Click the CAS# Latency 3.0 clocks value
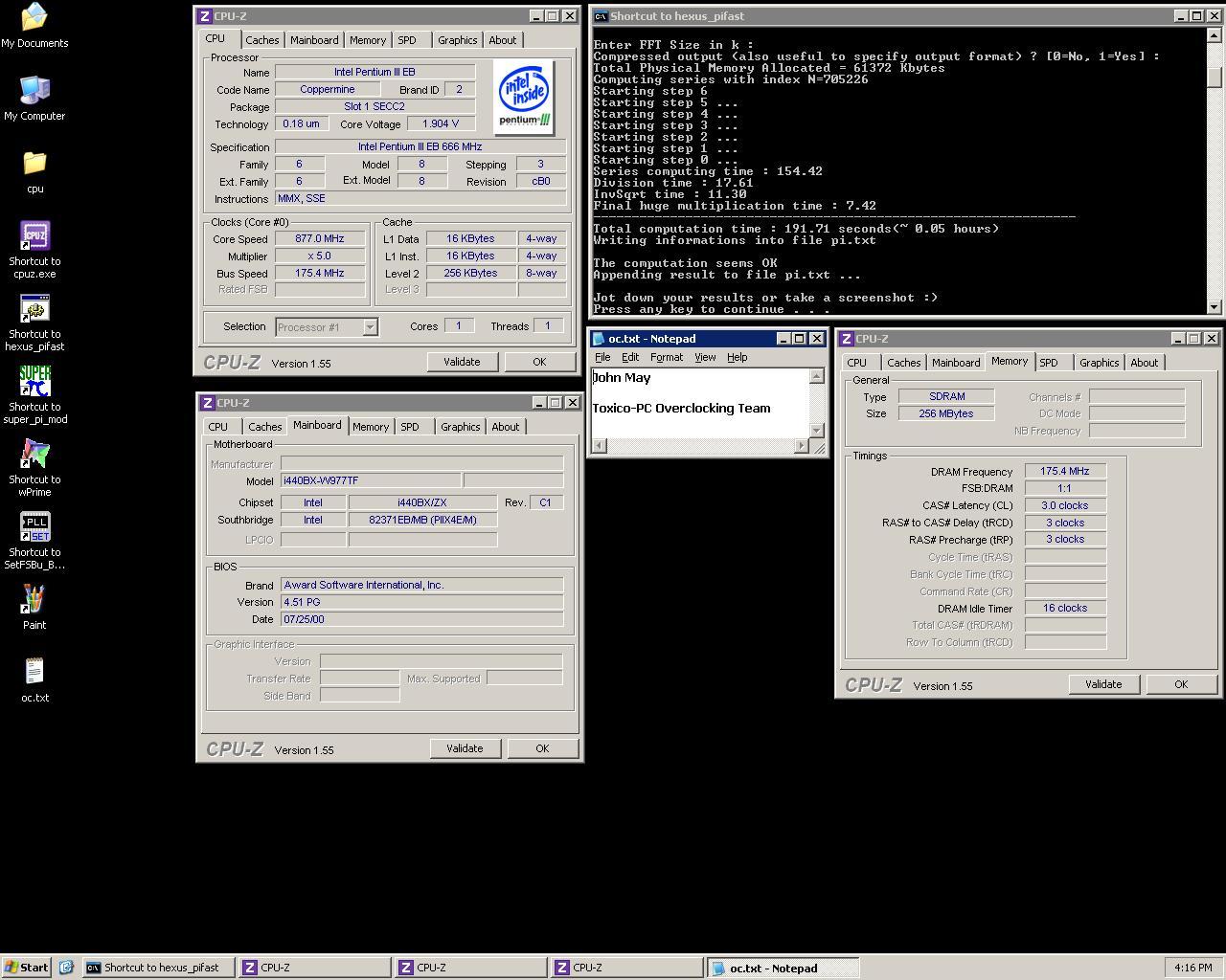 point(1065,506)
